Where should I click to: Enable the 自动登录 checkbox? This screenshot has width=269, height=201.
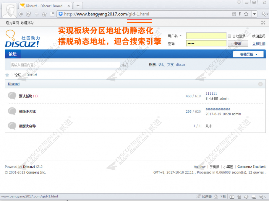pyautogui.click(x=229, y=36)
